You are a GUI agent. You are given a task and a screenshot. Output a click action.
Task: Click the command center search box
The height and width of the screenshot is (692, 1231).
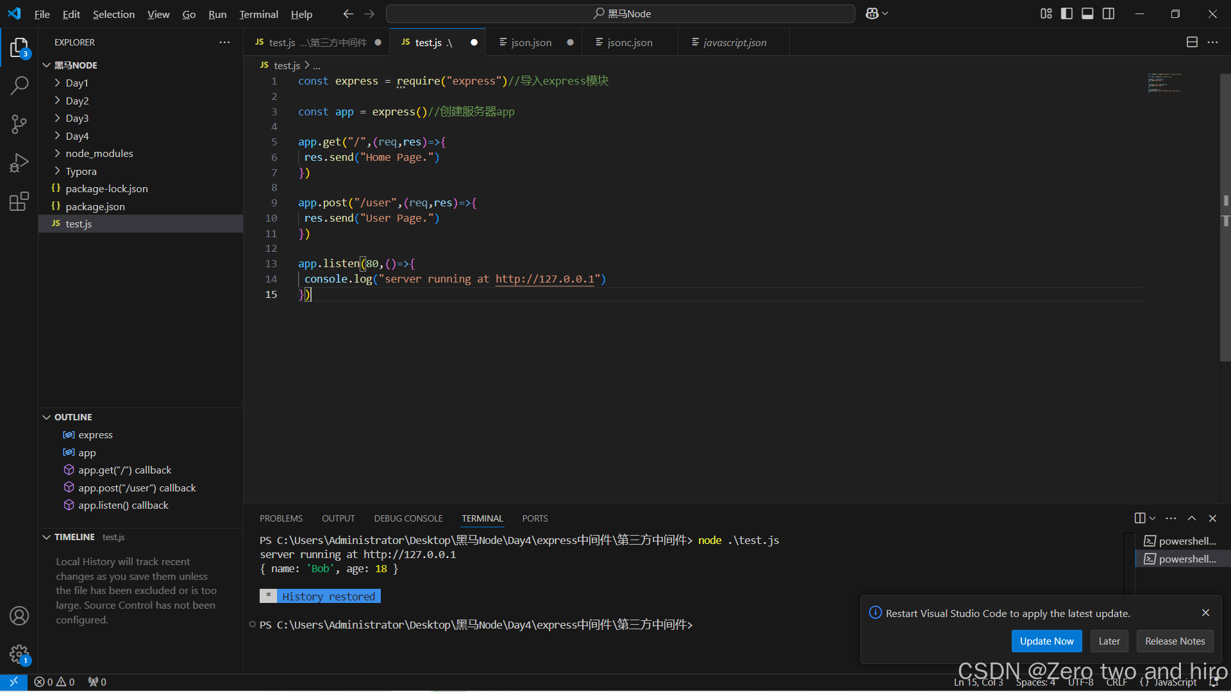620,13
